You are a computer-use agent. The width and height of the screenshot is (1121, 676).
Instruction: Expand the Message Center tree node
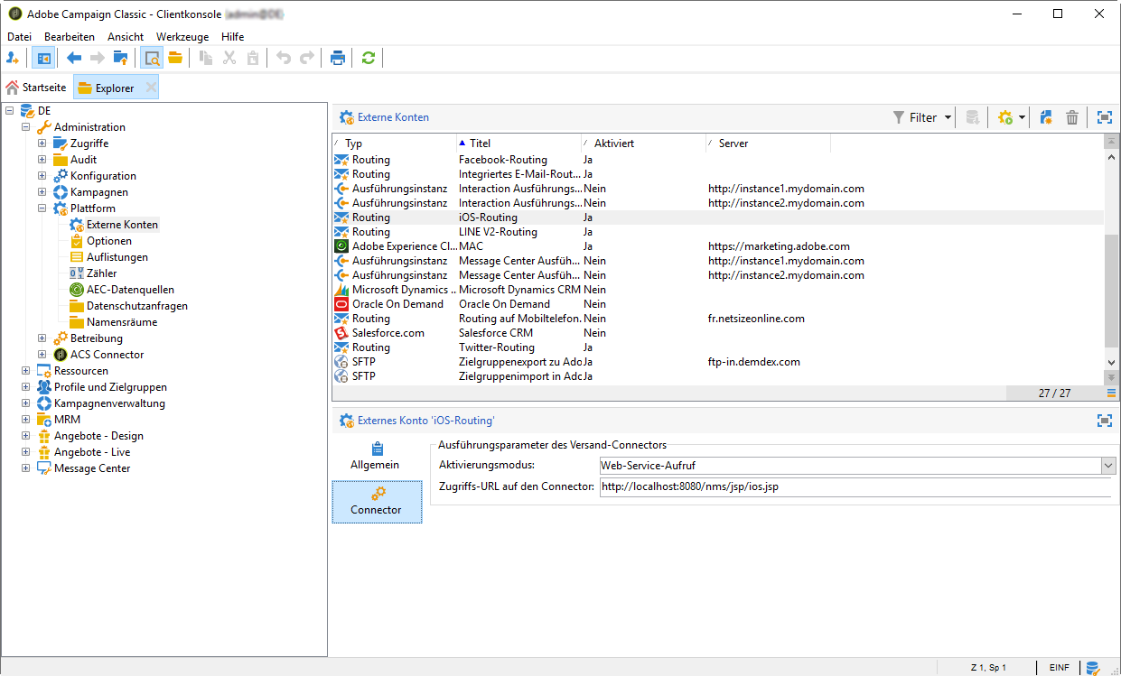click(25, 468)
